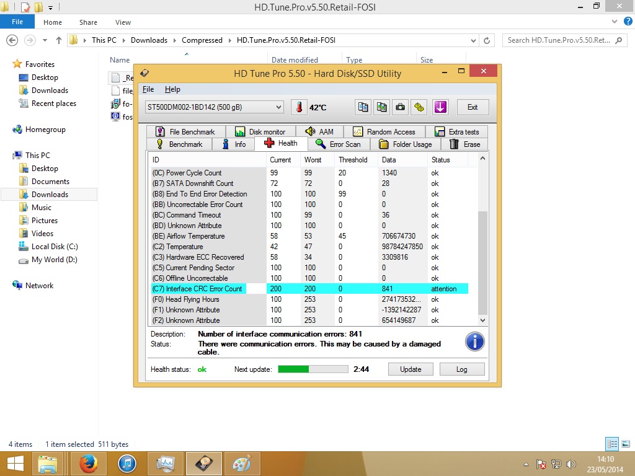Image resolution: width=635 pixels, height=476 pixels.
Task: Open the Explorer Share ribbon tab
Action: tap(88, 22)
